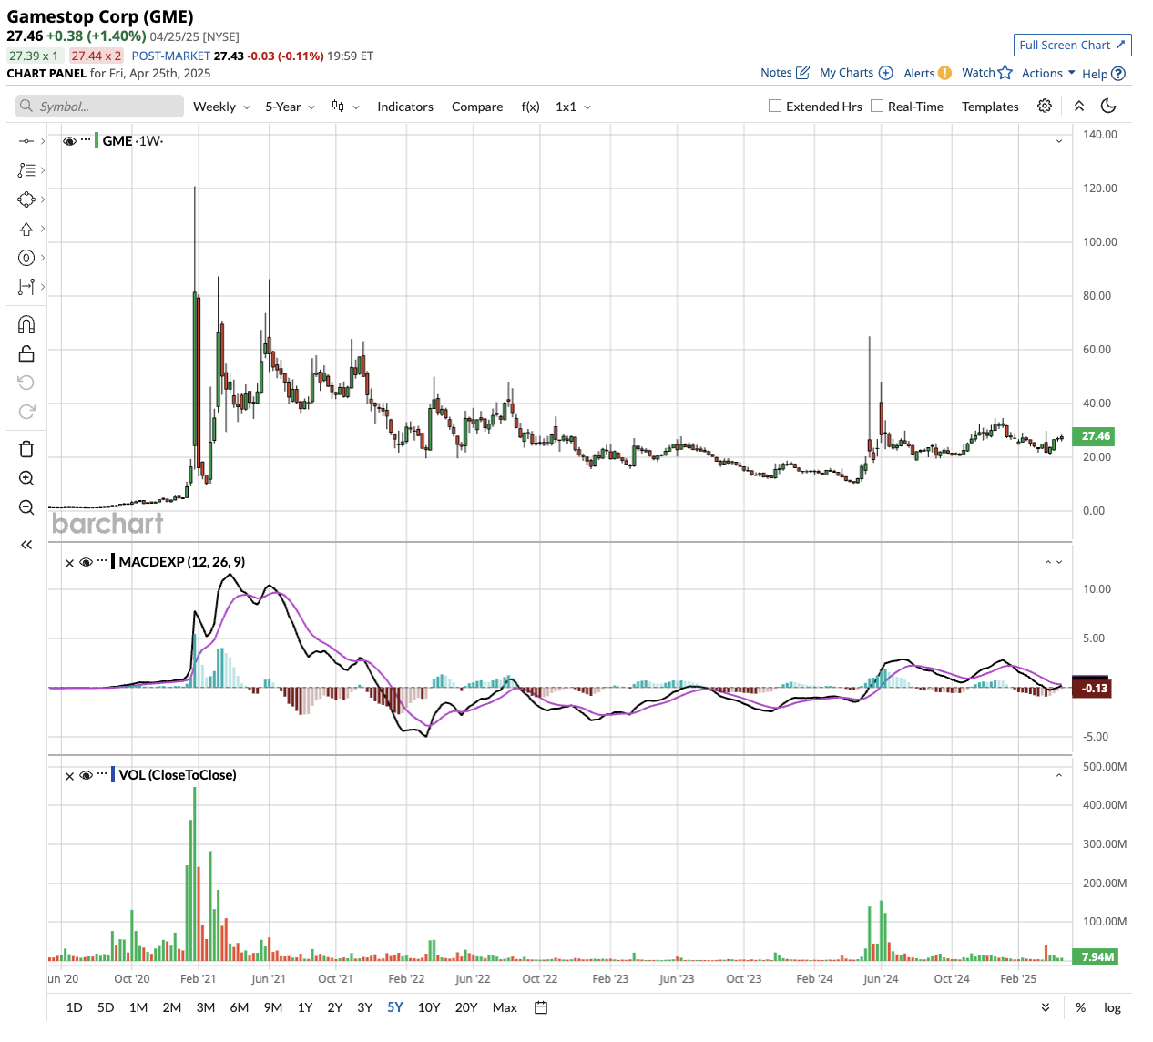Select the 1Y time range
The height and width of the screenshot is (1042, 1153).
pos(305,1007)
